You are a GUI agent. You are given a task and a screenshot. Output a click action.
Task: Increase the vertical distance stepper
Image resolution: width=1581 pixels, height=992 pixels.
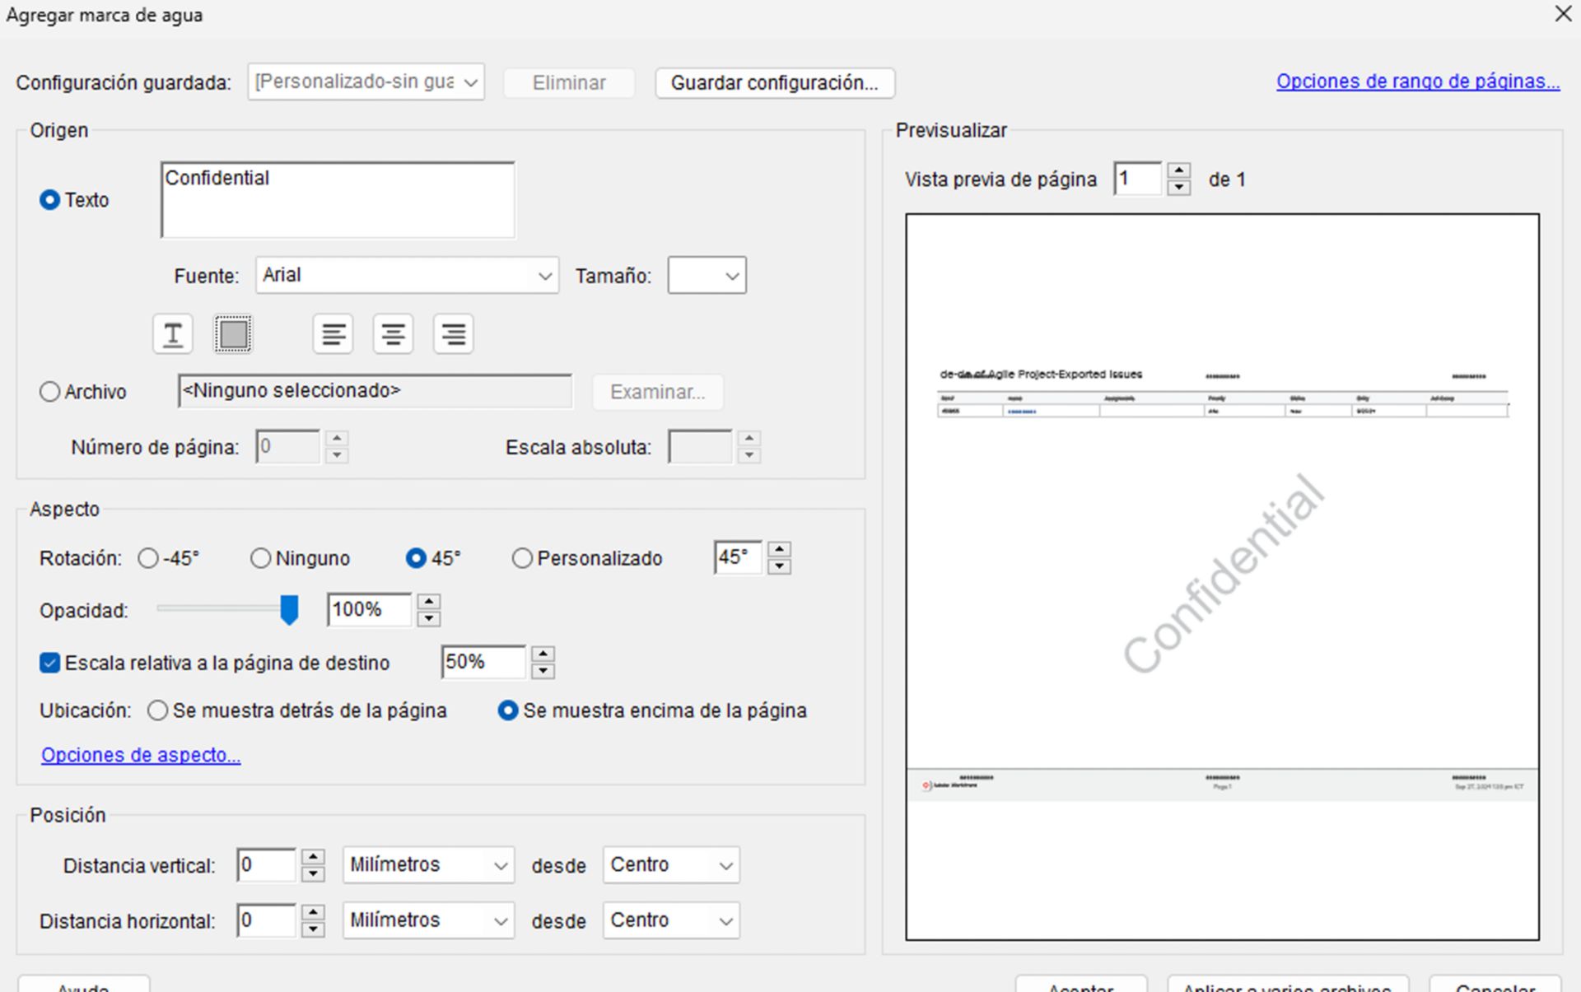313,856
